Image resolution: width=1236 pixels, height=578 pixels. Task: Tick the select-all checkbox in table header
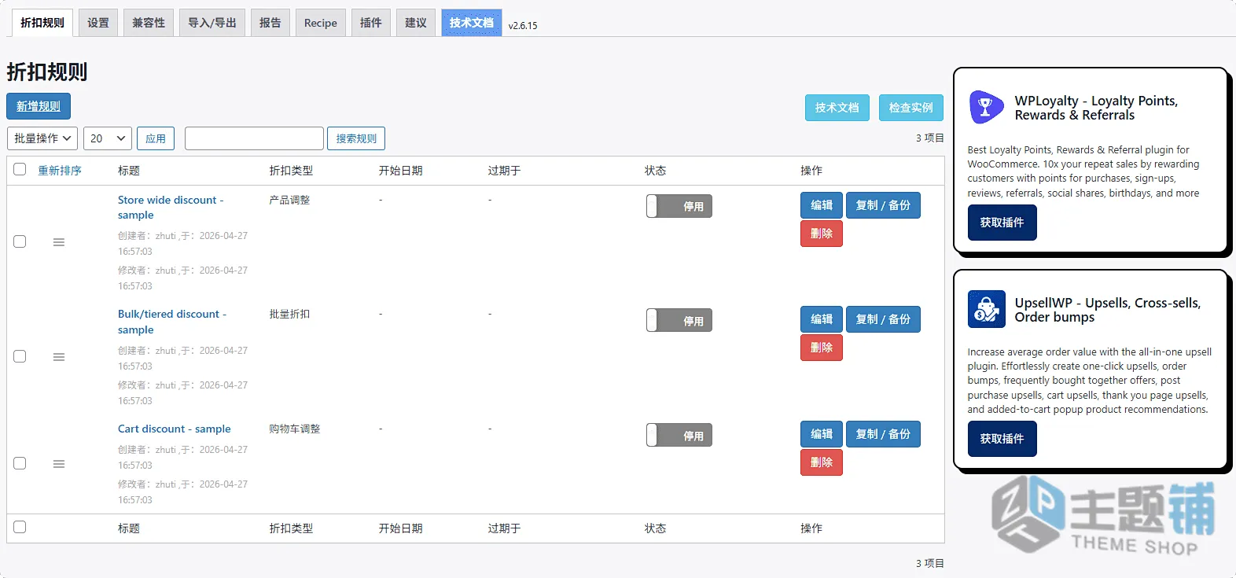pyautogui.click(x=20, y=169)
